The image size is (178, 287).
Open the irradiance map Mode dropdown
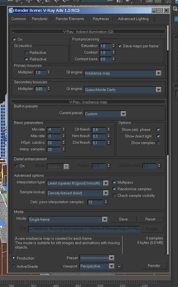pos(68,219)
